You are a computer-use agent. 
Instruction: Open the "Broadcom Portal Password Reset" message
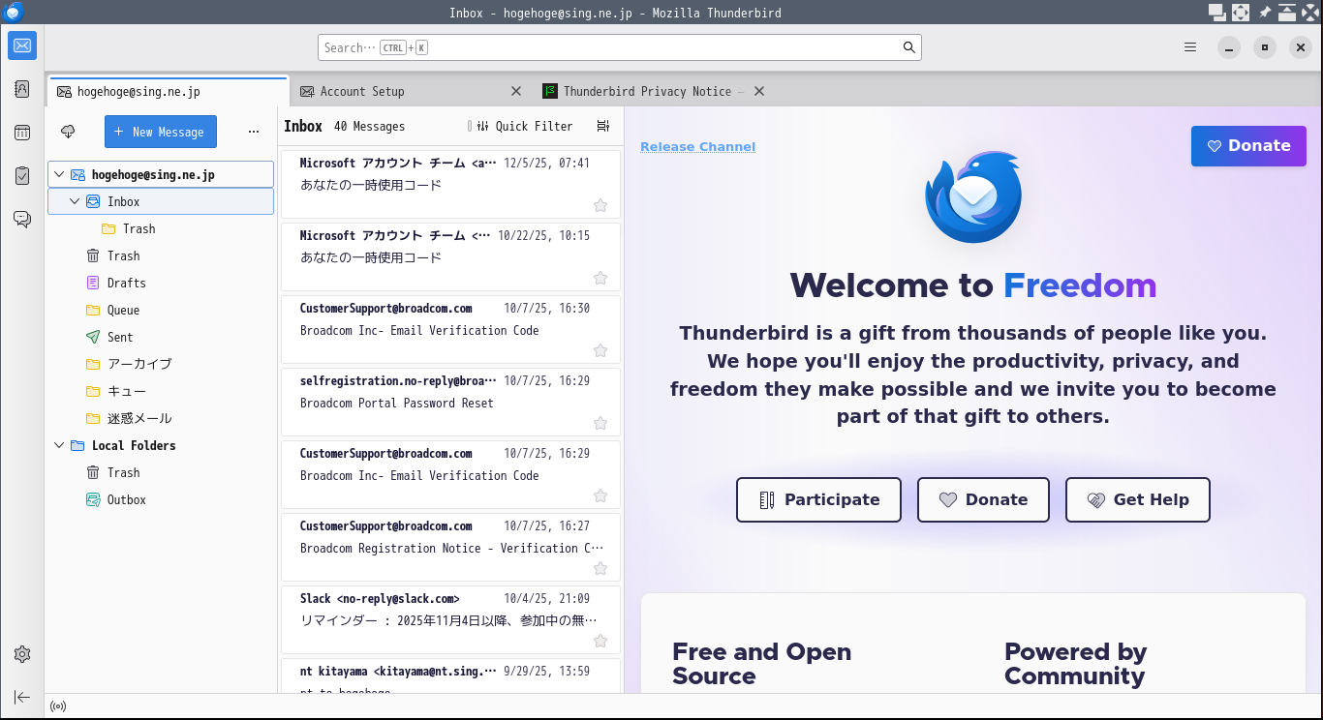click(450, 402)
